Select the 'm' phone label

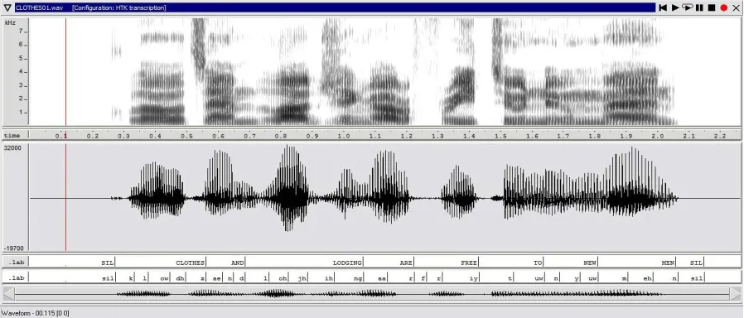625,279
